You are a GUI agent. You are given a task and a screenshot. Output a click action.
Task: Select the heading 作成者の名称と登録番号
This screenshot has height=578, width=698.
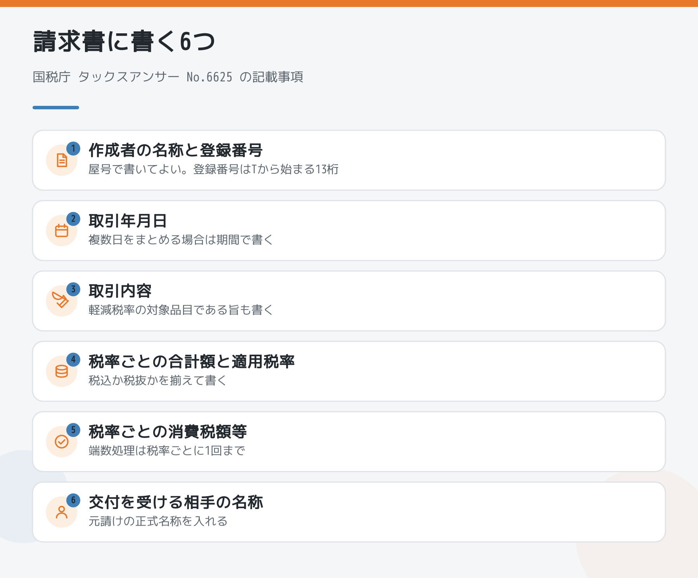tap(176, 150)
